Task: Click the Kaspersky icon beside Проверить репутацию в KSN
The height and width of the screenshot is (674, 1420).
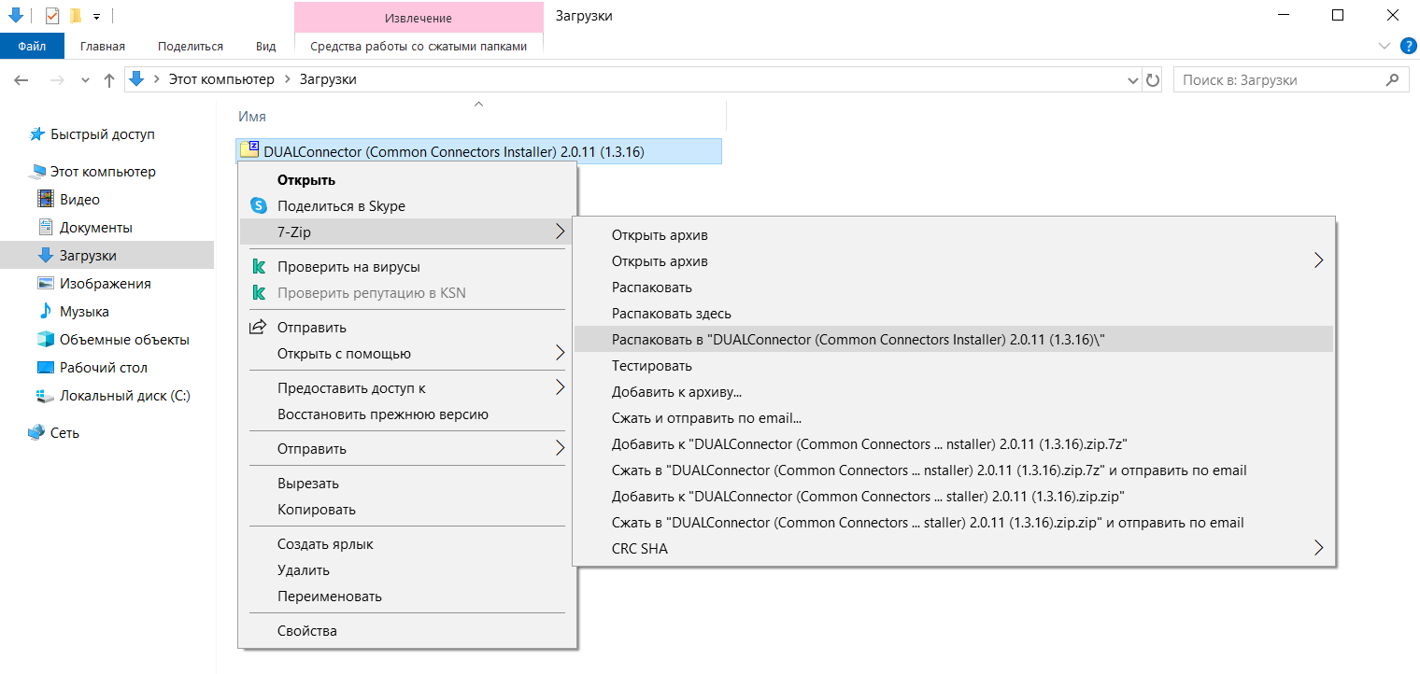Action: (x=259, y=293)
